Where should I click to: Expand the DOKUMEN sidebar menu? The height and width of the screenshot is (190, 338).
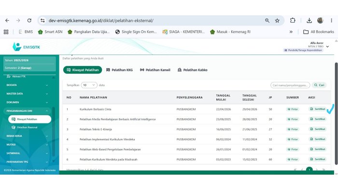tap(27, 102)
